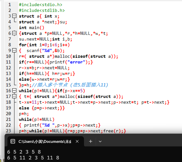Image resolution: width=182 pixels, height=162 pixels.
Task: Click the #include<stdio.h> line
Action: point(41,5)
